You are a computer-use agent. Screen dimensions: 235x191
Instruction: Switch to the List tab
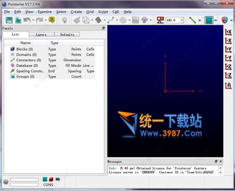16,34
